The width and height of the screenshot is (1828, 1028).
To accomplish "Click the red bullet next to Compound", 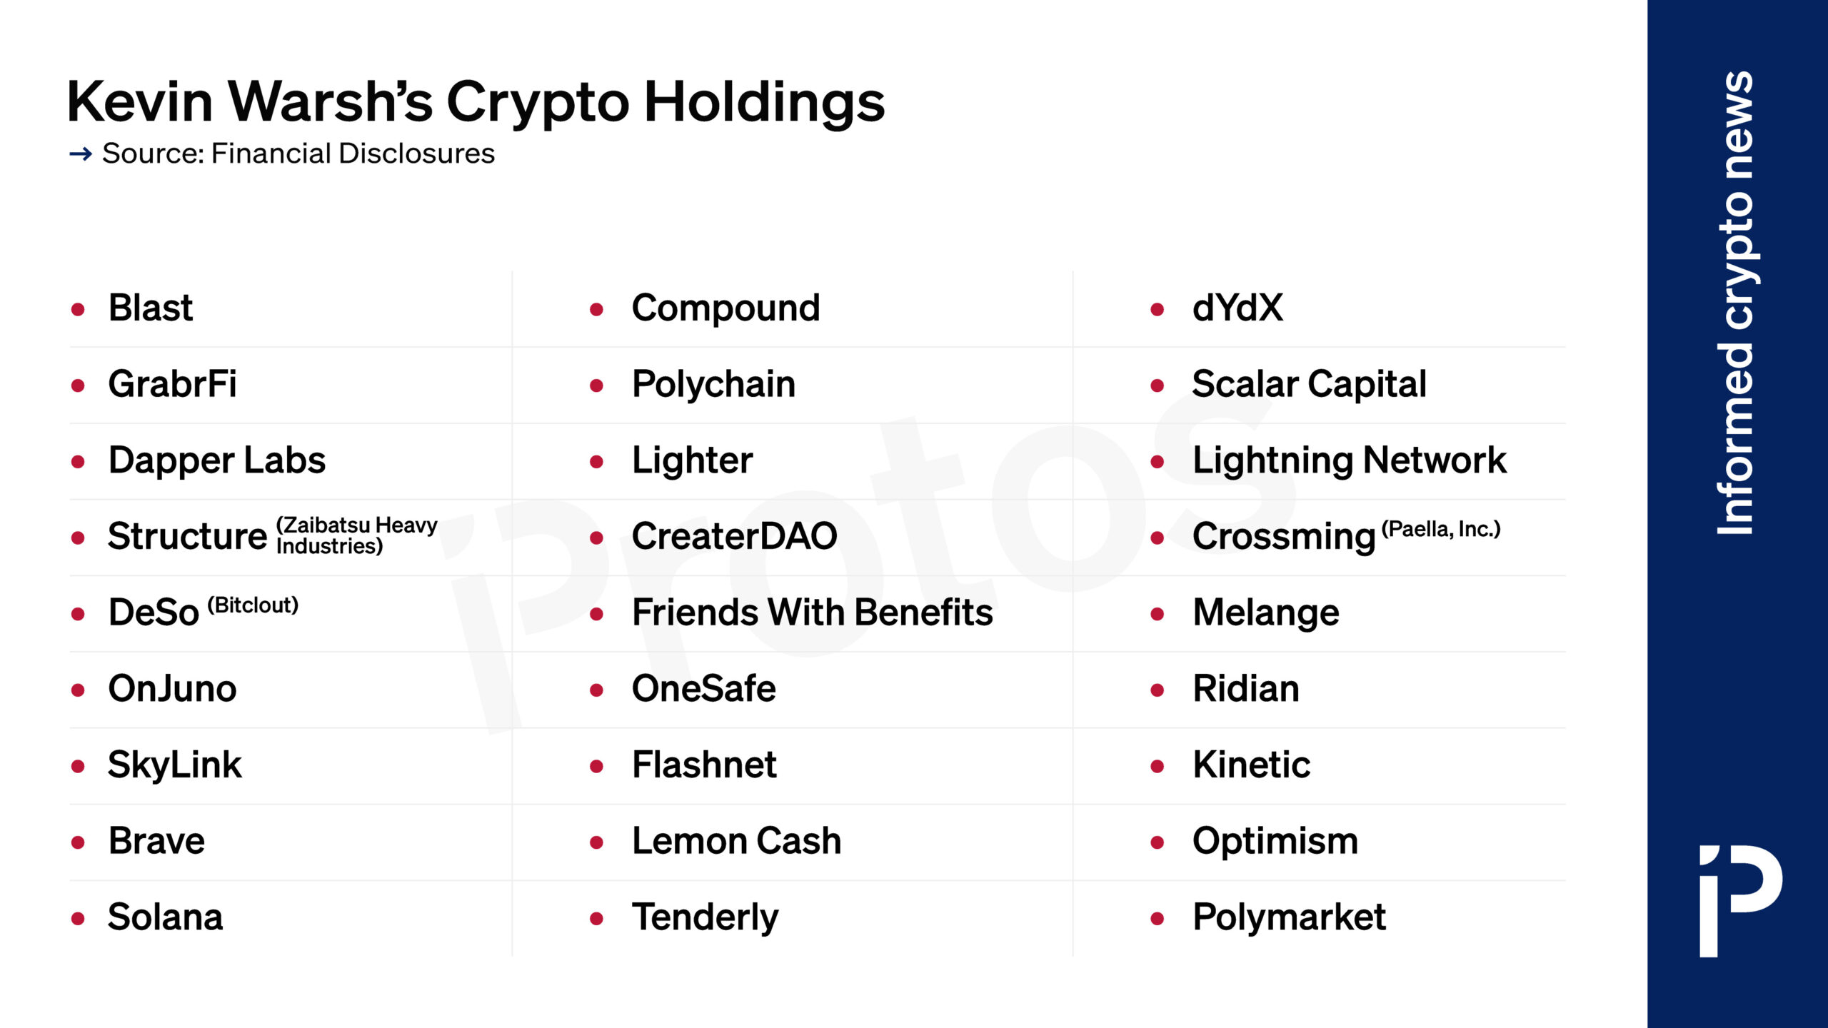I will 597,310.
